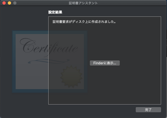Minimize the window with the yellow button
167x118 pixels.
click(9, 3)
